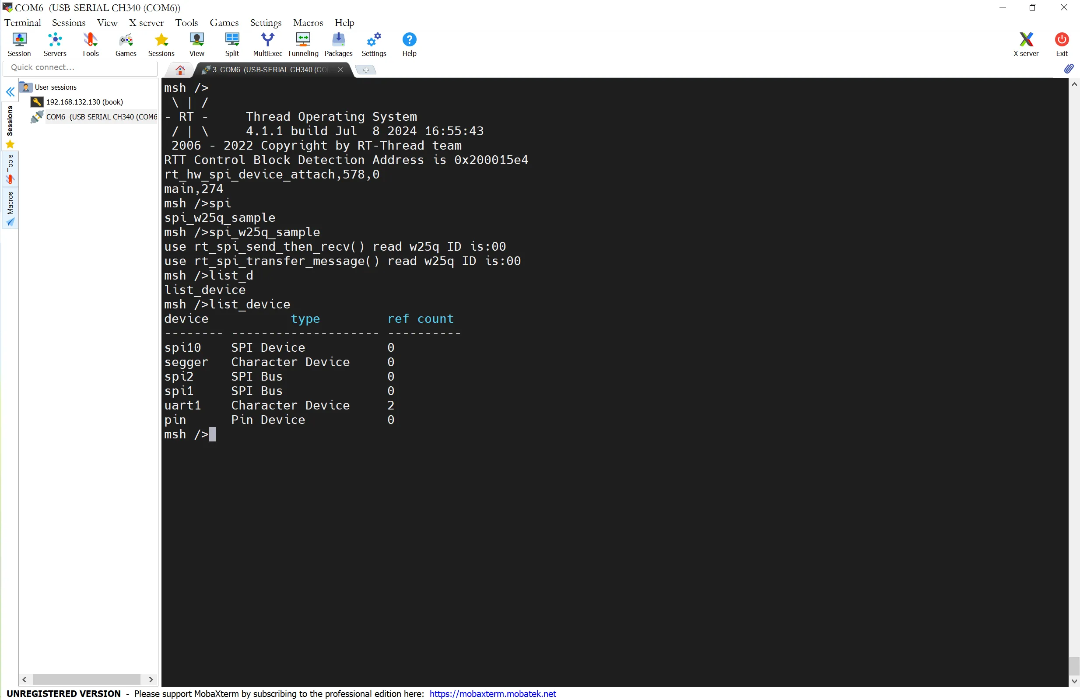Open the Help menu
This screenshot has width=1080, height=700.
(344, 23)
